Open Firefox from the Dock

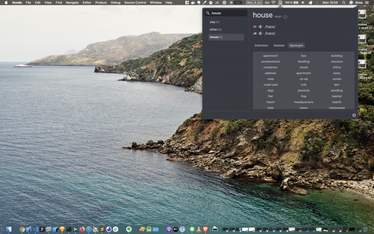click(82, 229)
